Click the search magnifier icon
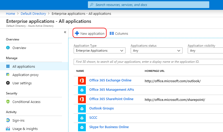Viewport: 223px width, 132px height. pyautogui.click(x=92, y=5)
